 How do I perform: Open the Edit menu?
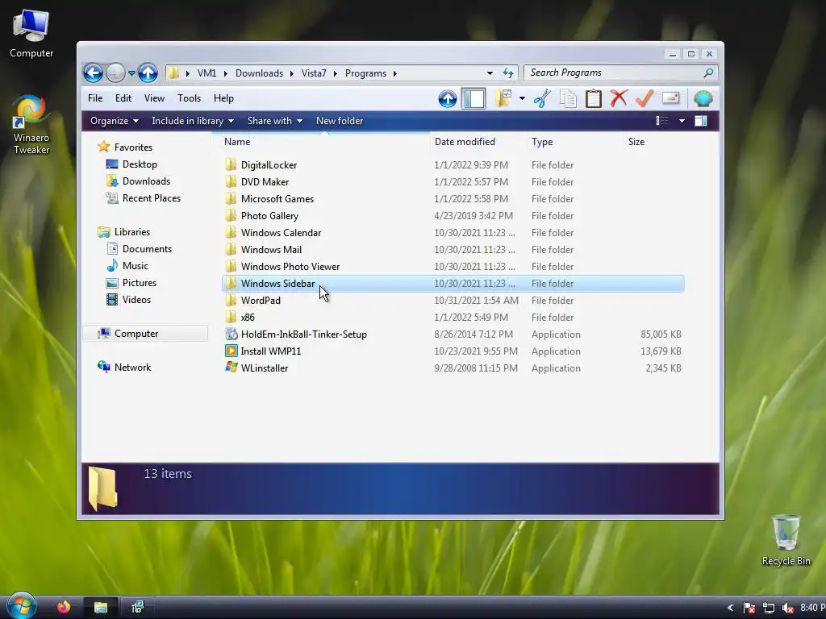(x=123, y=98)
